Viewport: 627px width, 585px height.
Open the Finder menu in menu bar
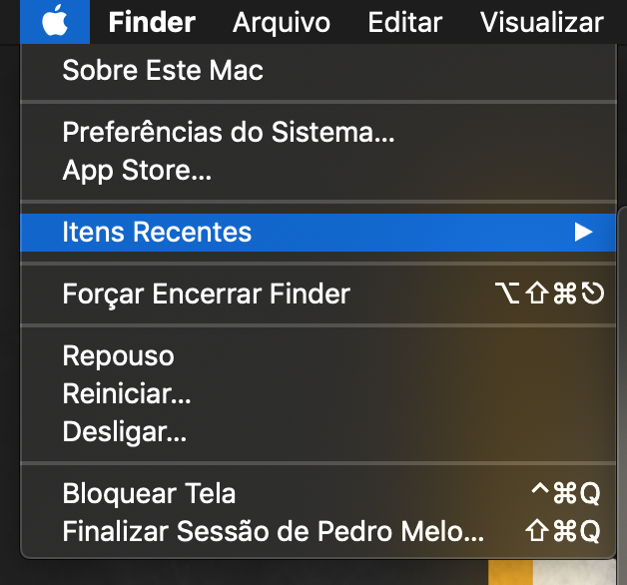click(152, 22)
